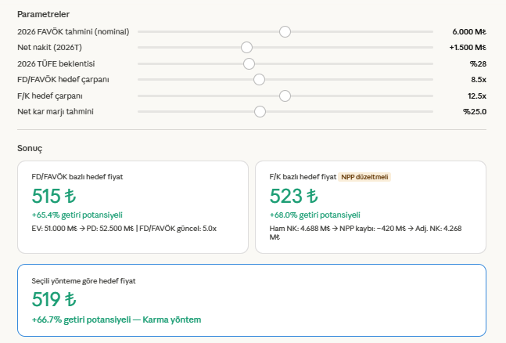Click the Net kar marjı tahmini slider handle

(x=260, y=111)
